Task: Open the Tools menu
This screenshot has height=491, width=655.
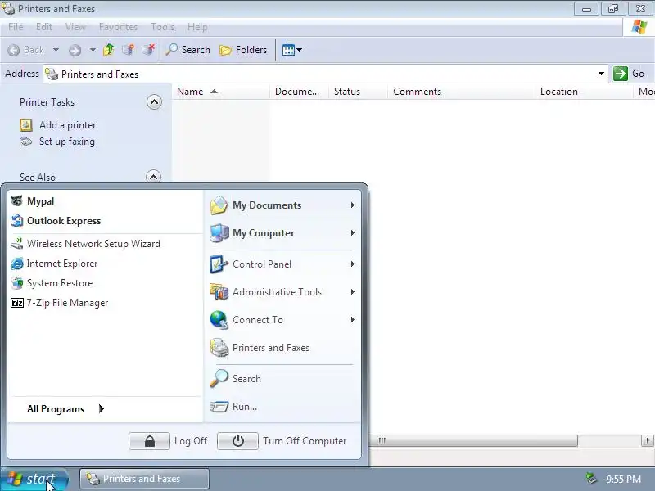Action: (162, 27)
